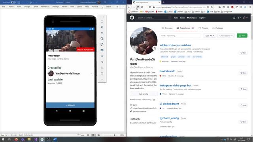253x142 pixels.
Task: Expand Python bookmarks folder
Action: click(196, 11)
